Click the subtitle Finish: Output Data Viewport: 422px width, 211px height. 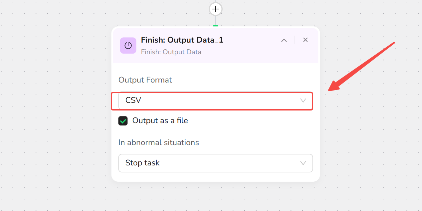pyautogui.click(x=171, y=52)
